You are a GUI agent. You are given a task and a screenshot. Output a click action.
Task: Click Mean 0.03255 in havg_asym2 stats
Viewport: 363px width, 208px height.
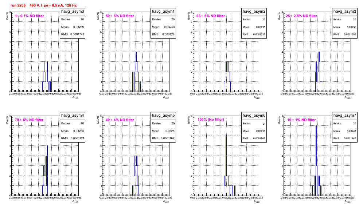[254, 27]
